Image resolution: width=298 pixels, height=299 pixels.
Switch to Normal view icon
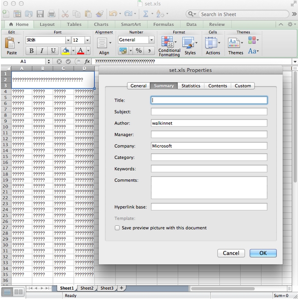[7, 292]
